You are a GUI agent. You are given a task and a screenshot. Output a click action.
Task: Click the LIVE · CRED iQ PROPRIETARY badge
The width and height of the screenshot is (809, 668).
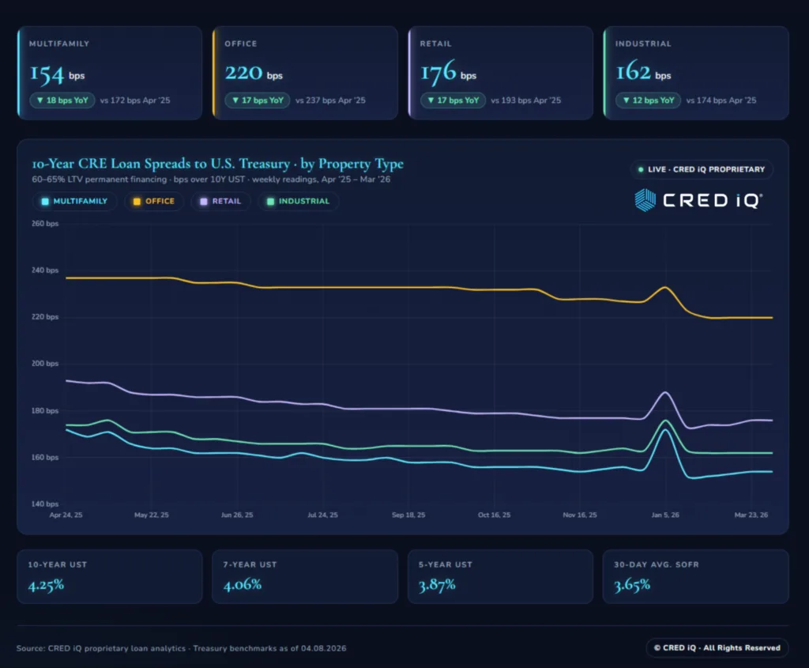point(701,169)
